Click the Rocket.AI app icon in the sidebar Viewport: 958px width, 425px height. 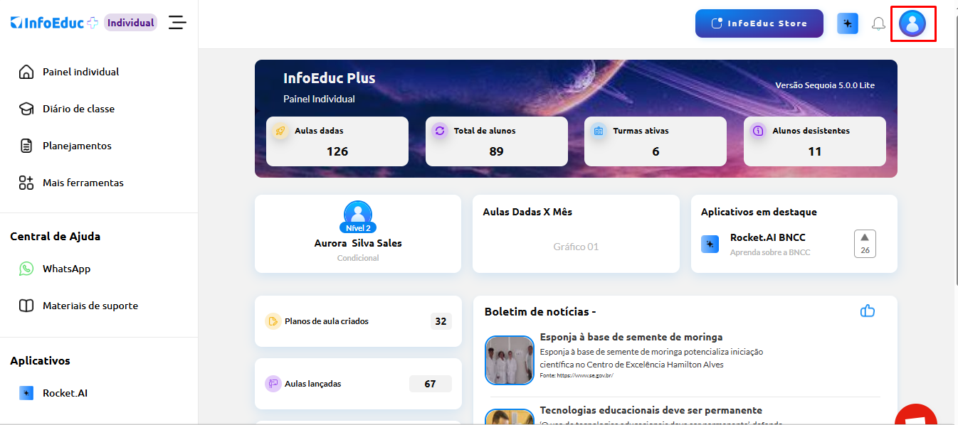click(x=26, y=393)
